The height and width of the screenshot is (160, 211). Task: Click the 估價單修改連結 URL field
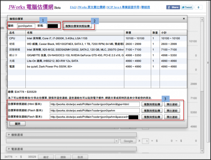pyautogui.click(x=95, y=117)
